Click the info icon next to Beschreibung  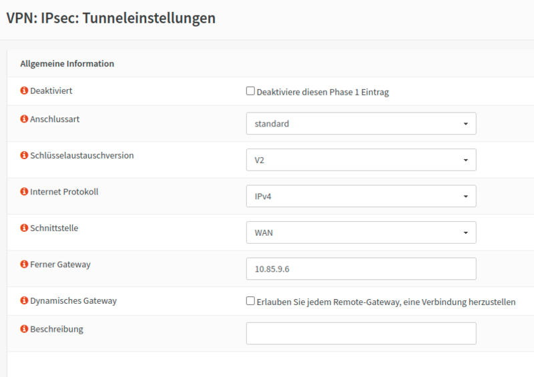25,329
